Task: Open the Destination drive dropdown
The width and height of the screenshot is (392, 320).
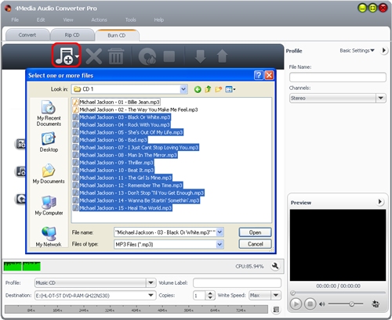Action: [151, 295]
